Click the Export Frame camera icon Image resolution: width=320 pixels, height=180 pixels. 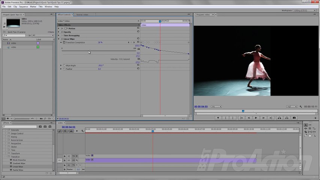[x=294, y=118]
